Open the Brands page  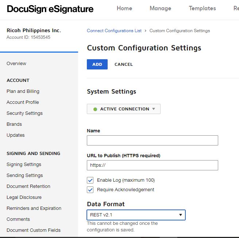click(14, 124)
